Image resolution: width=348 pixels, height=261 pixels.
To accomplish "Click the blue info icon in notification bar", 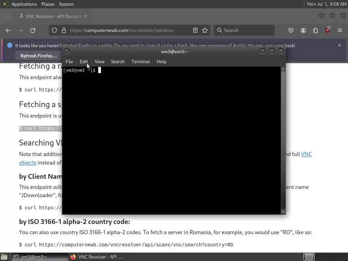I will [10, 45].
